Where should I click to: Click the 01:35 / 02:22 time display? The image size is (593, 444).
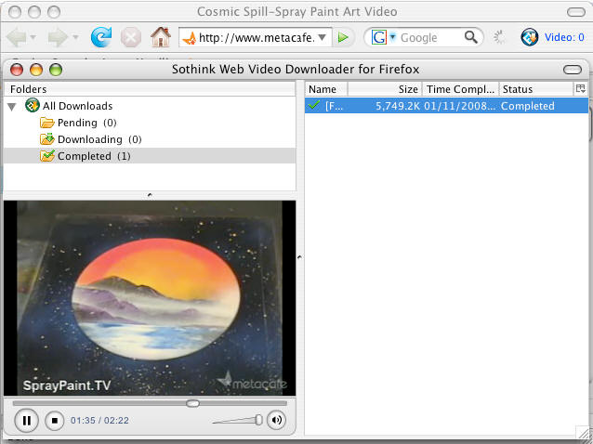(x=99, y=420)
